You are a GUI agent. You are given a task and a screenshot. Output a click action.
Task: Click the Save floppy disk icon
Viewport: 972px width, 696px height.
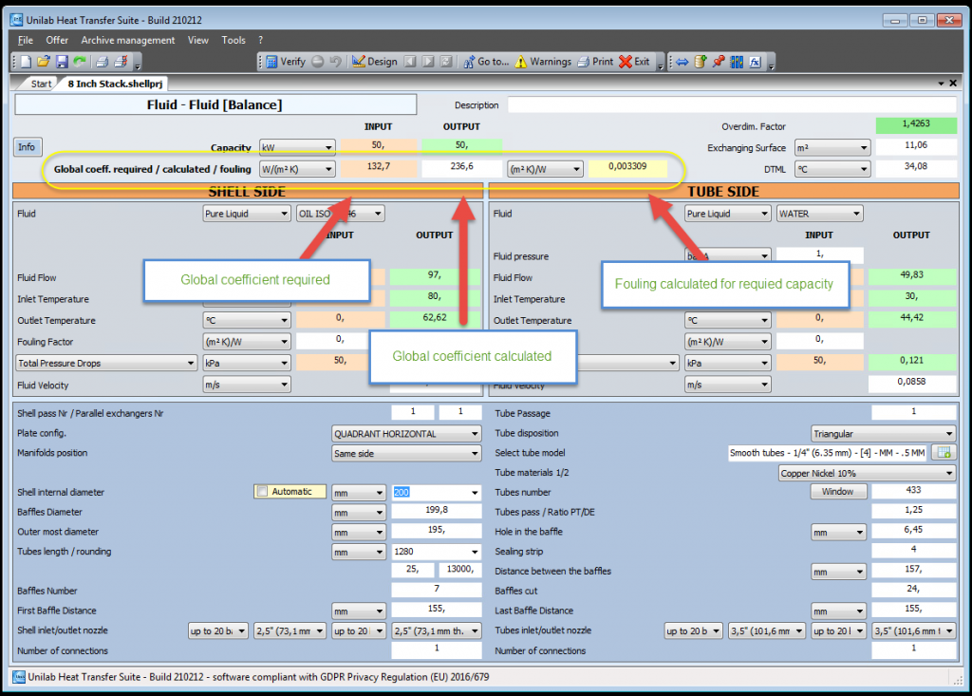[62, 62]
